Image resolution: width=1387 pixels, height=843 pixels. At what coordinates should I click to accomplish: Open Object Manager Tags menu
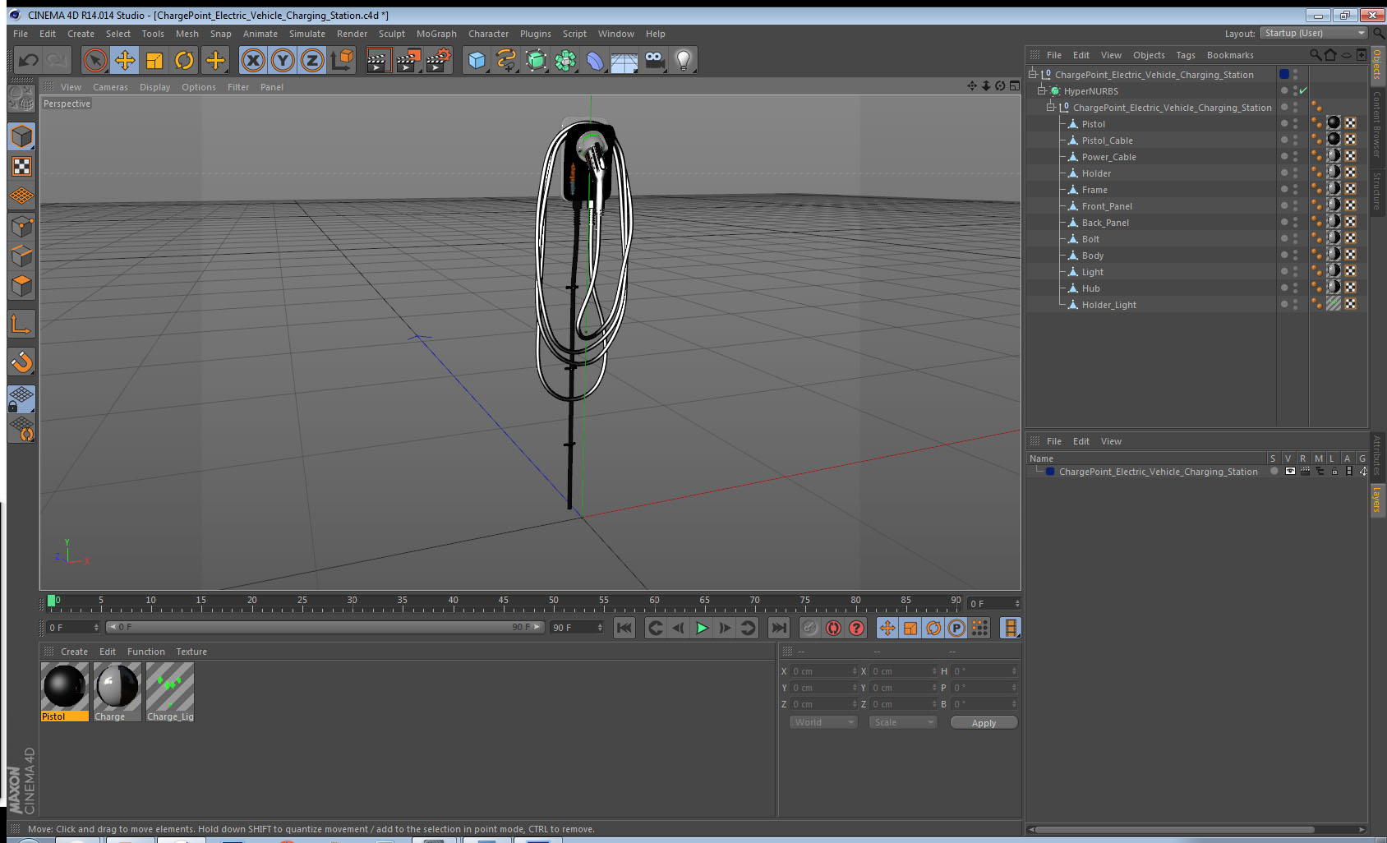point(1185,55)
